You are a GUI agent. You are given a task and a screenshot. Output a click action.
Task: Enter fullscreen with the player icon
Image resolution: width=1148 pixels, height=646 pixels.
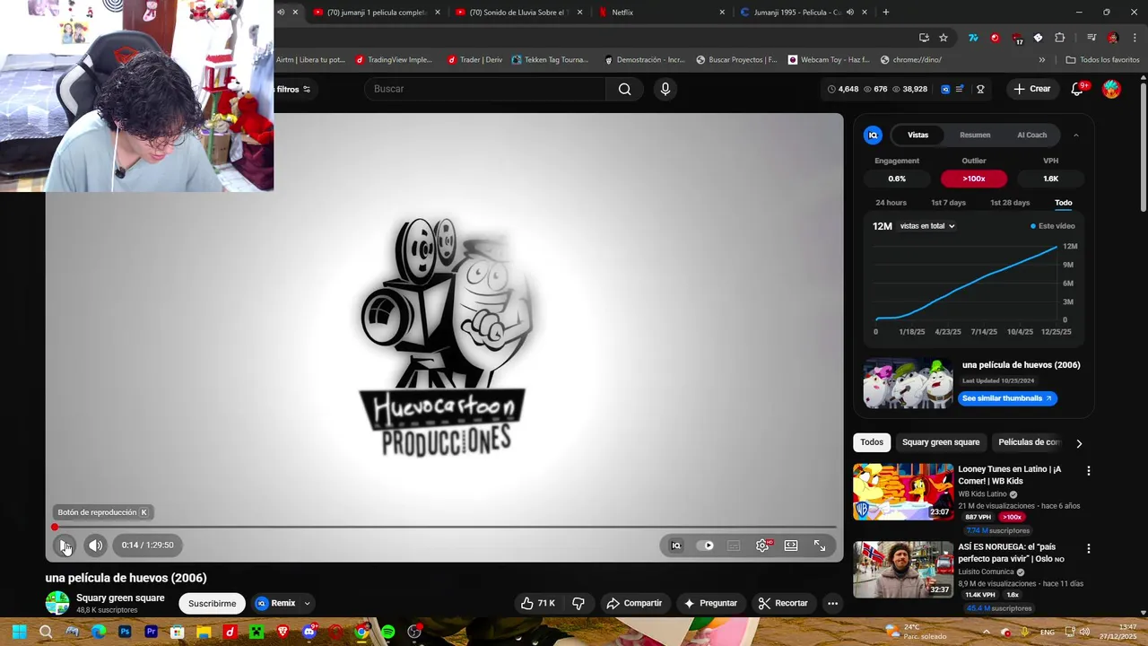point(820,546)
